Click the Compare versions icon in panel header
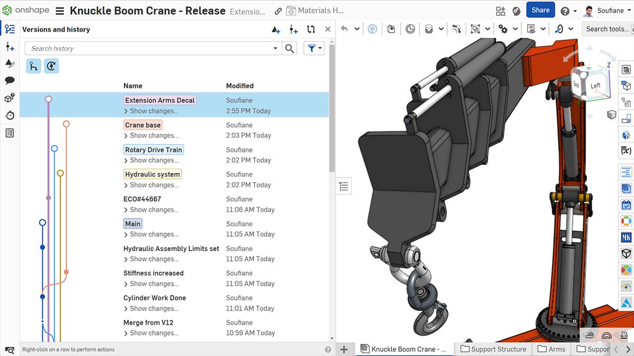 coord(311,30)
